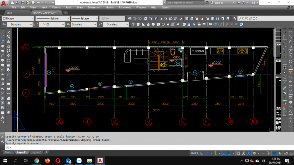Select the Explode modify tool
294x165 pixels.
pos(9,112)
